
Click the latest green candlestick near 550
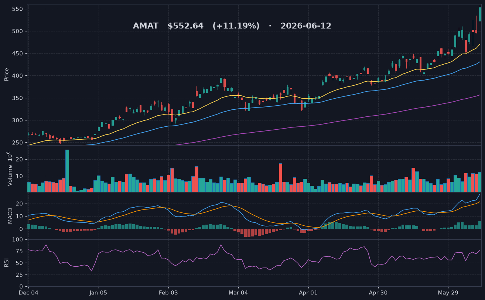(480, 14)
